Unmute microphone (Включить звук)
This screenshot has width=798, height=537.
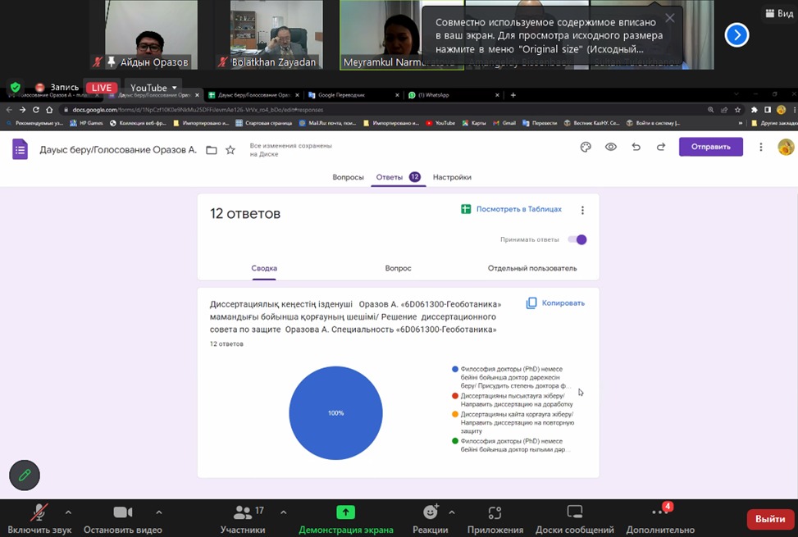39,513
